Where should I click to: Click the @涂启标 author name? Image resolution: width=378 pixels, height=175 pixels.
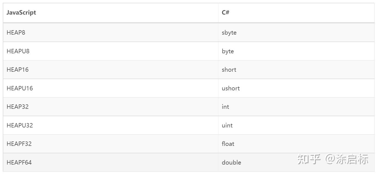coord(347,159)
